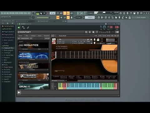Screen dimensions: 150x113
Task: Open the Piano roll toolbar icon
Action: pos(102,18)
